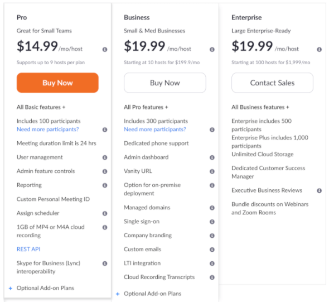Click info icon beside Enterprise price
The image size is (334, 302).
tap(320, 50)
